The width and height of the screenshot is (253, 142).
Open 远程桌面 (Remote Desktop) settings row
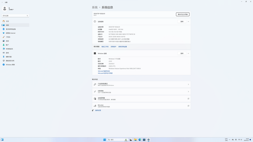tap(142, 92)
